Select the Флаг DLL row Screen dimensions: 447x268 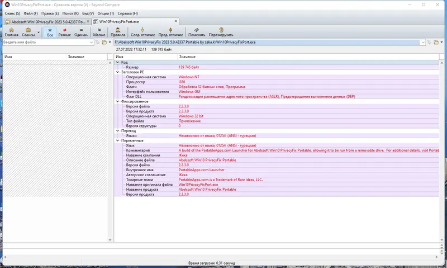[x=277, y=96]
